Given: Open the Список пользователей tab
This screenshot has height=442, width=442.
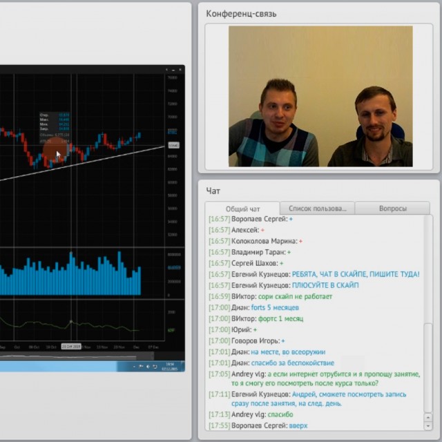Looking at the screenshot, I should pos(317,209).
